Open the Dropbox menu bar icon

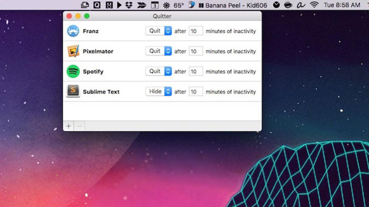(x=129, y=5)
